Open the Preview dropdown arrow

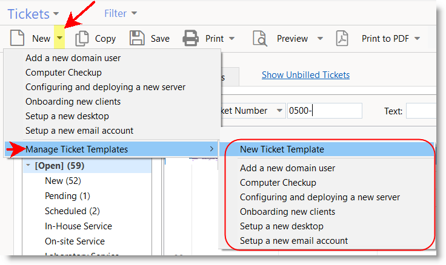320,39
